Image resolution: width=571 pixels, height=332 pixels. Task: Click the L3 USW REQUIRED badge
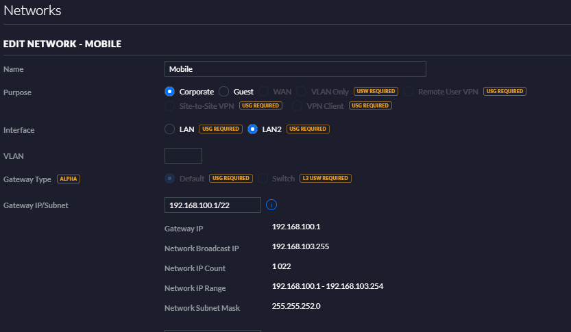pyautogui.click(x=325, y=179)
